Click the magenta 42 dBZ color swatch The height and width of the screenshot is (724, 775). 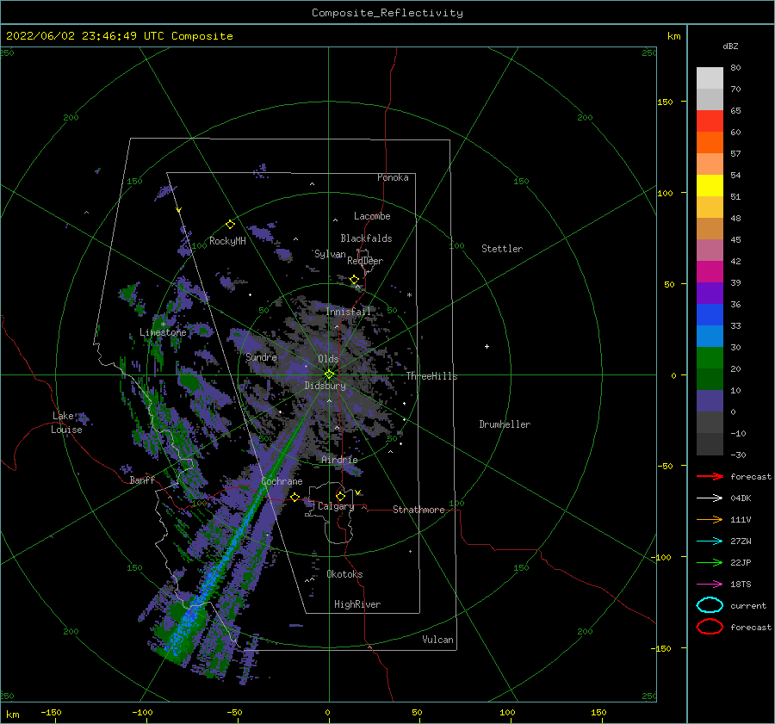pos(710,271)
